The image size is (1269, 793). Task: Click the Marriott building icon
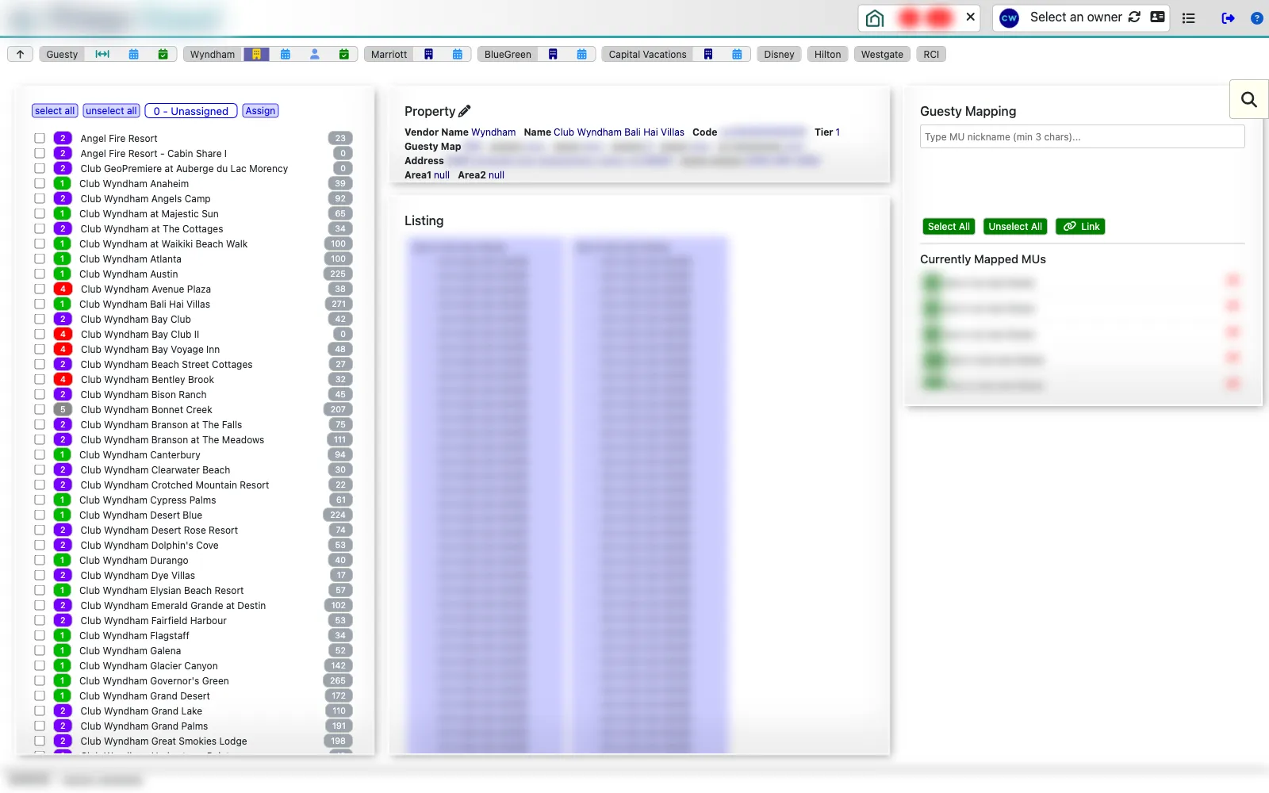coord(428,54)
